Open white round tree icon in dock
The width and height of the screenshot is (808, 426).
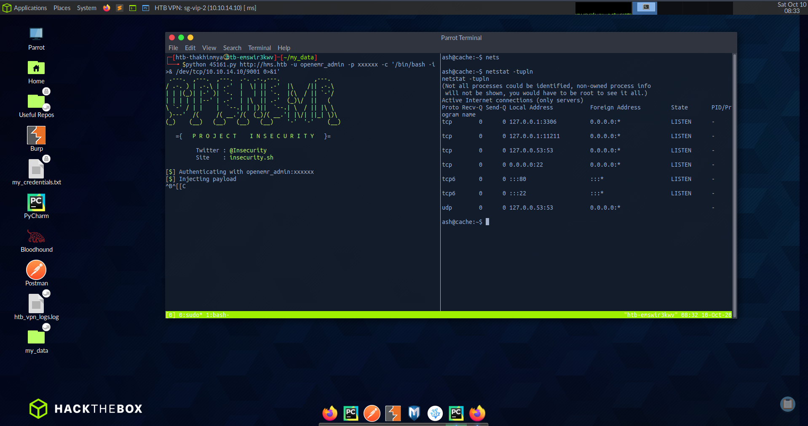435,413
